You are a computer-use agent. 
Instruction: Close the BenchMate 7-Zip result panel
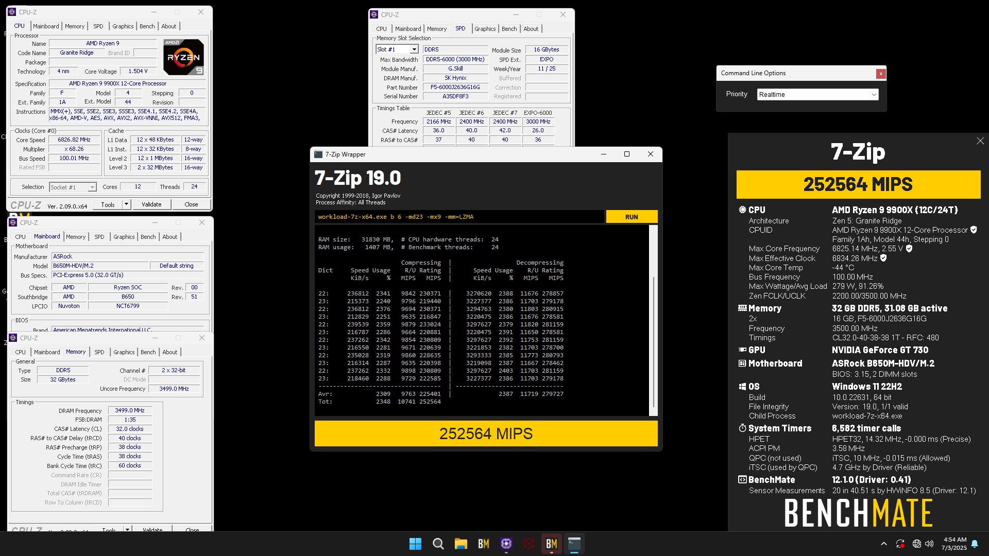[x=980, y=141]
